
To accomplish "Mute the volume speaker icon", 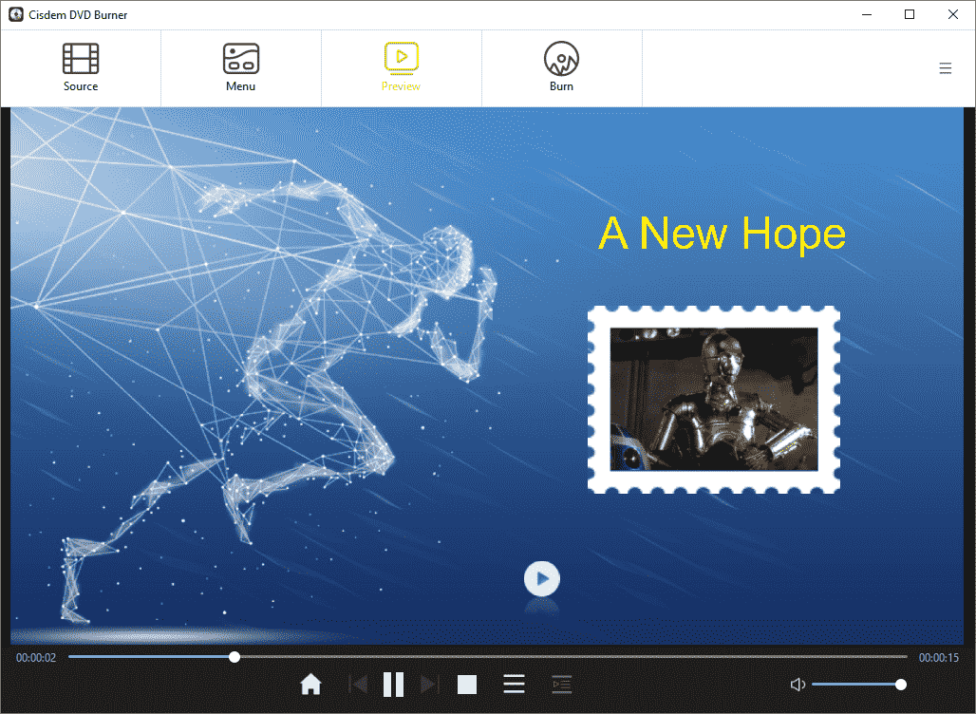I will coord(798,685).
